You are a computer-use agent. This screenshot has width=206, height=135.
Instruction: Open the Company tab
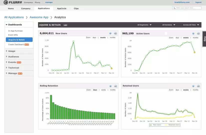point(26,8)
